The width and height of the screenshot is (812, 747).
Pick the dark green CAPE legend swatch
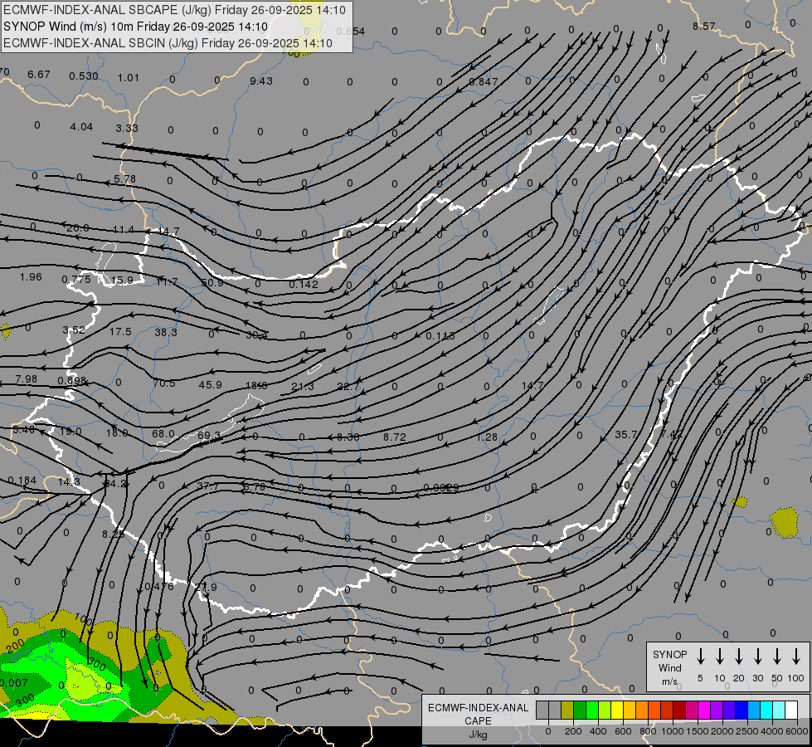(580, 710)
